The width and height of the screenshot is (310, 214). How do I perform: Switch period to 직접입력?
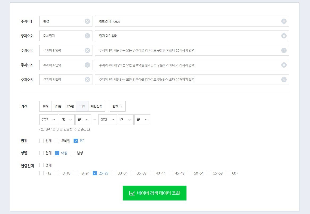96,106
